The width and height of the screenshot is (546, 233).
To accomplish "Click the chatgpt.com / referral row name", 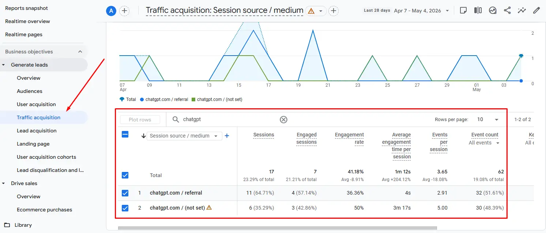I will pos(176,193).
